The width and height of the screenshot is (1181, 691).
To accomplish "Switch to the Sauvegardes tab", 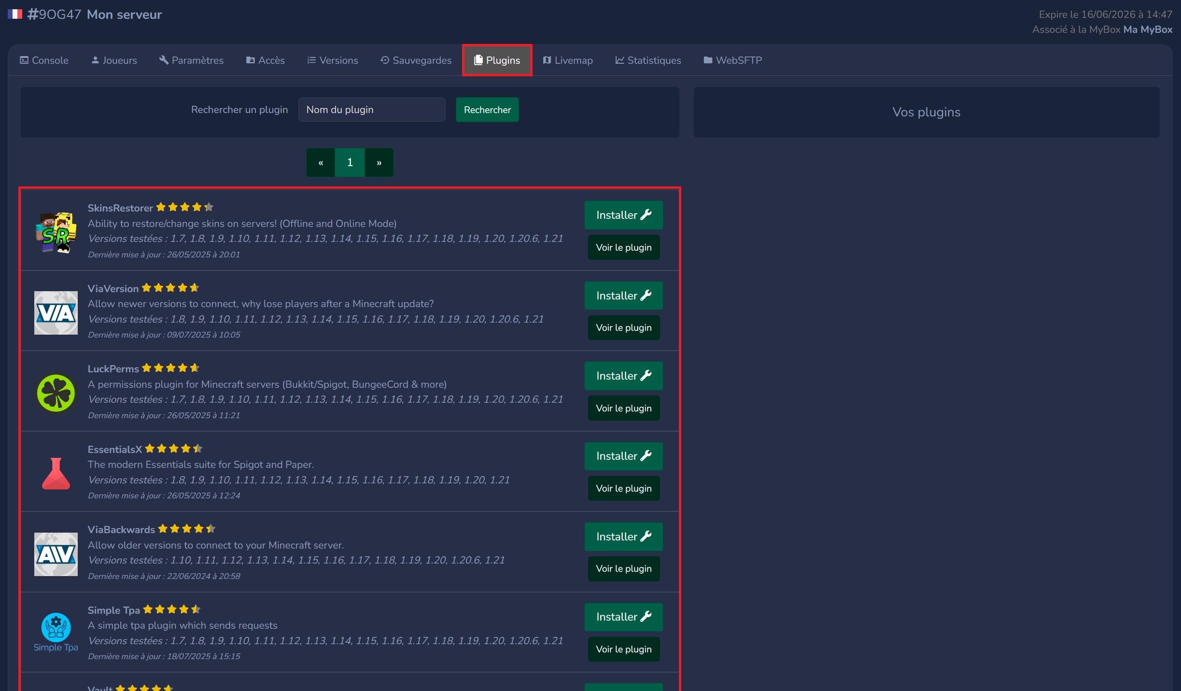I will coord(416,60).
